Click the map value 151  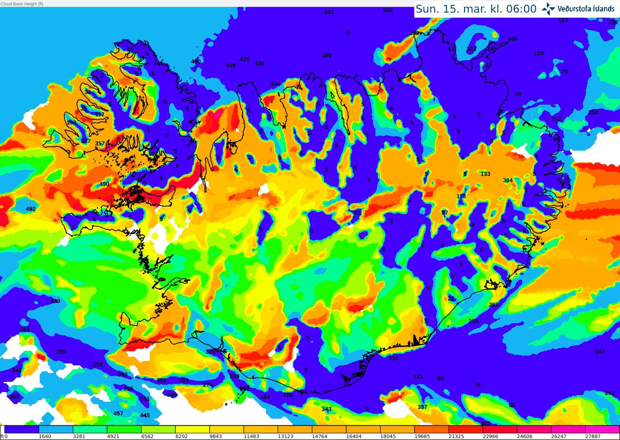pyautogui.click(x=394, y=358)
